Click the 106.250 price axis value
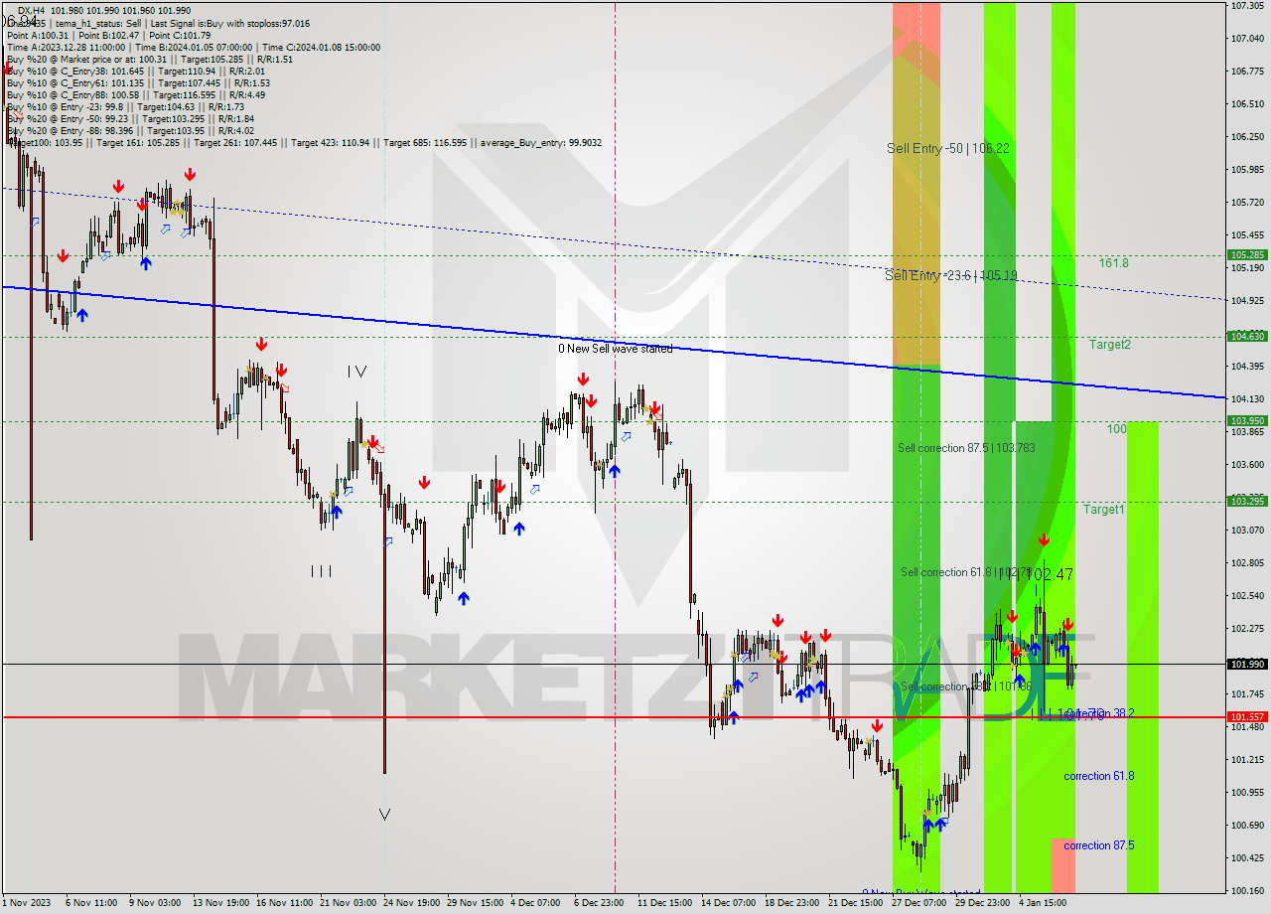This screenshot has height=914, width=1271. pyautogui.click(x=1247, y=137)
